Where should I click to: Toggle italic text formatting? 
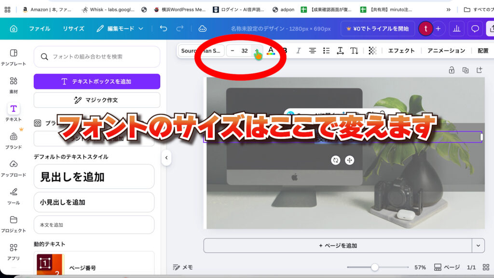298,51
